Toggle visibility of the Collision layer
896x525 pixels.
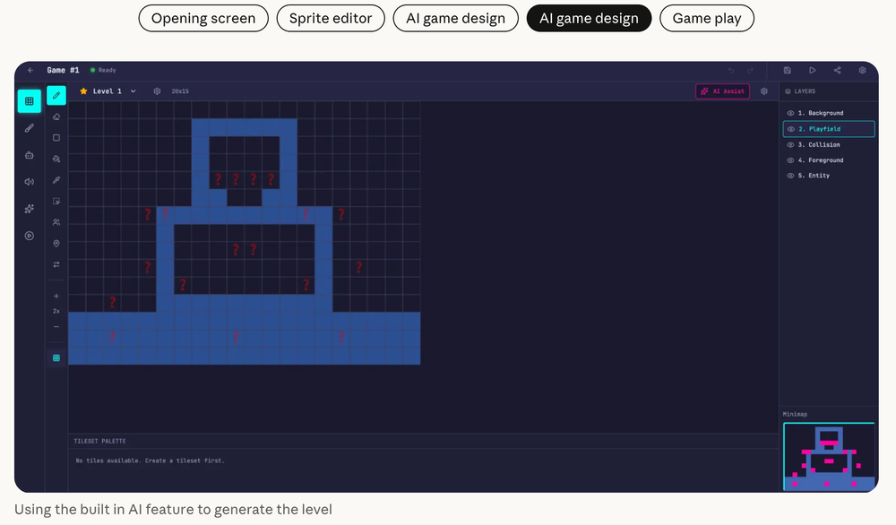click(790, 145)
